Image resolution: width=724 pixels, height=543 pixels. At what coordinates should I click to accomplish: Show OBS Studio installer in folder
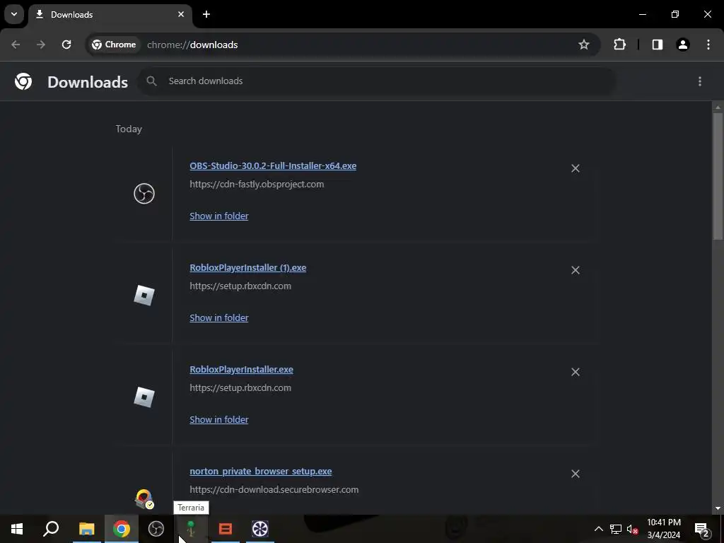219,216
